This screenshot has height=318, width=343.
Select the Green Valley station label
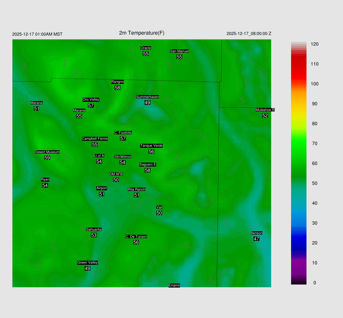pos(87,262)
